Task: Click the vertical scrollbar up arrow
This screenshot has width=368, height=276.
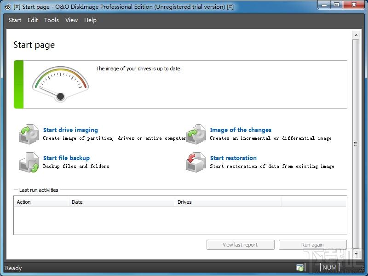Action: (x=356, y=35)
